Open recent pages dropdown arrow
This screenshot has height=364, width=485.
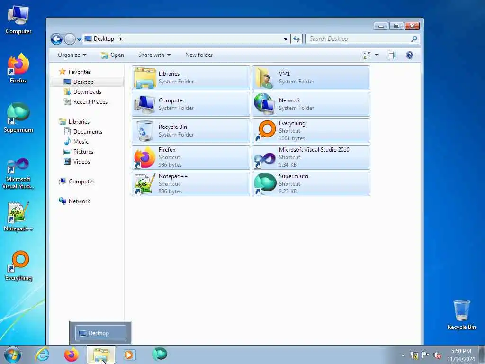[x=79, y=39]
